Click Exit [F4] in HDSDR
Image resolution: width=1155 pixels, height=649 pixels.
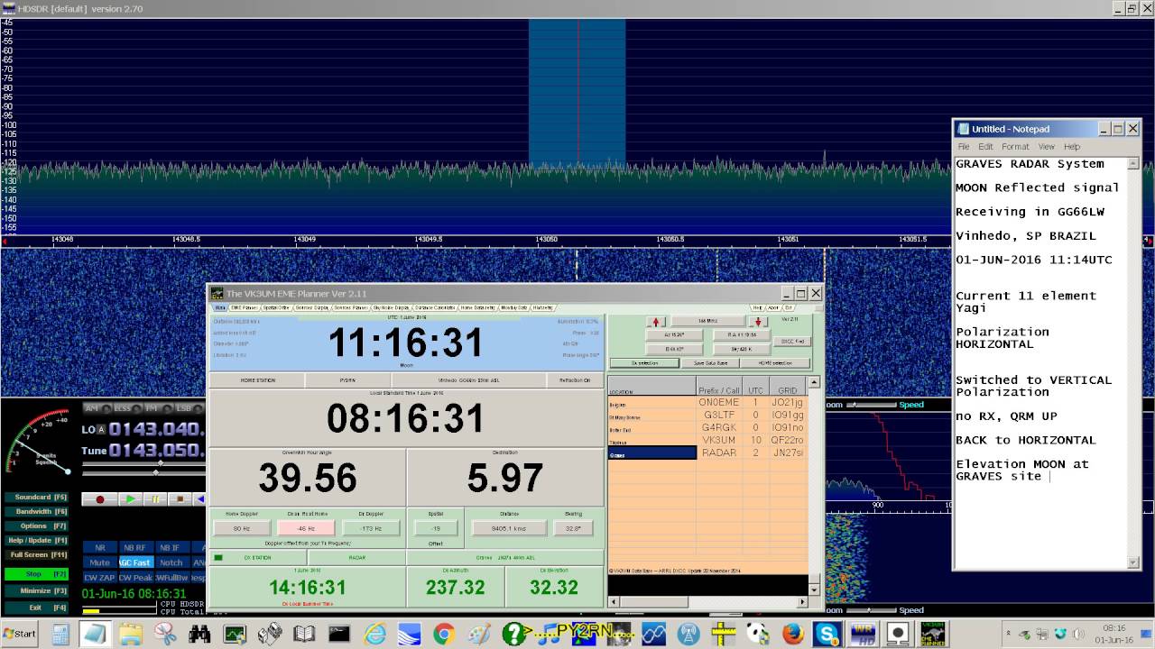coord(36,608)
